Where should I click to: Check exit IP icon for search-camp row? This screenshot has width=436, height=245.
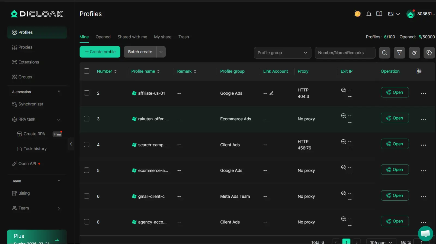click(343, 142)
